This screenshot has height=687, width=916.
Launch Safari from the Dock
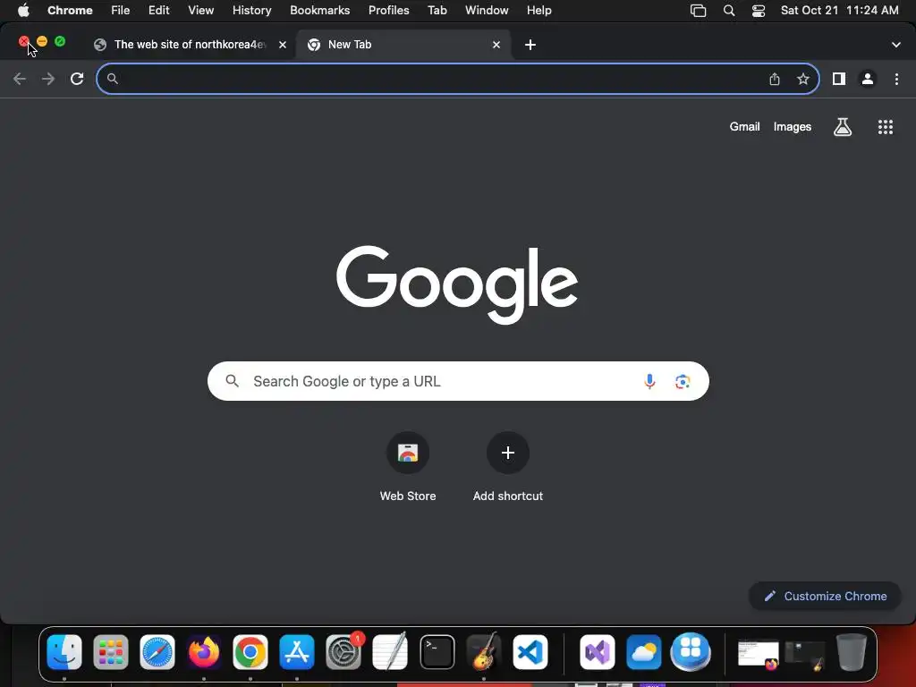click(x=157, y=652)
